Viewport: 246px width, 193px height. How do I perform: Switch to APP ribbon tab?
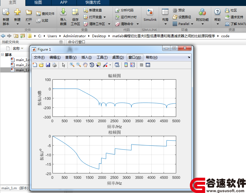tap(64, 3)
